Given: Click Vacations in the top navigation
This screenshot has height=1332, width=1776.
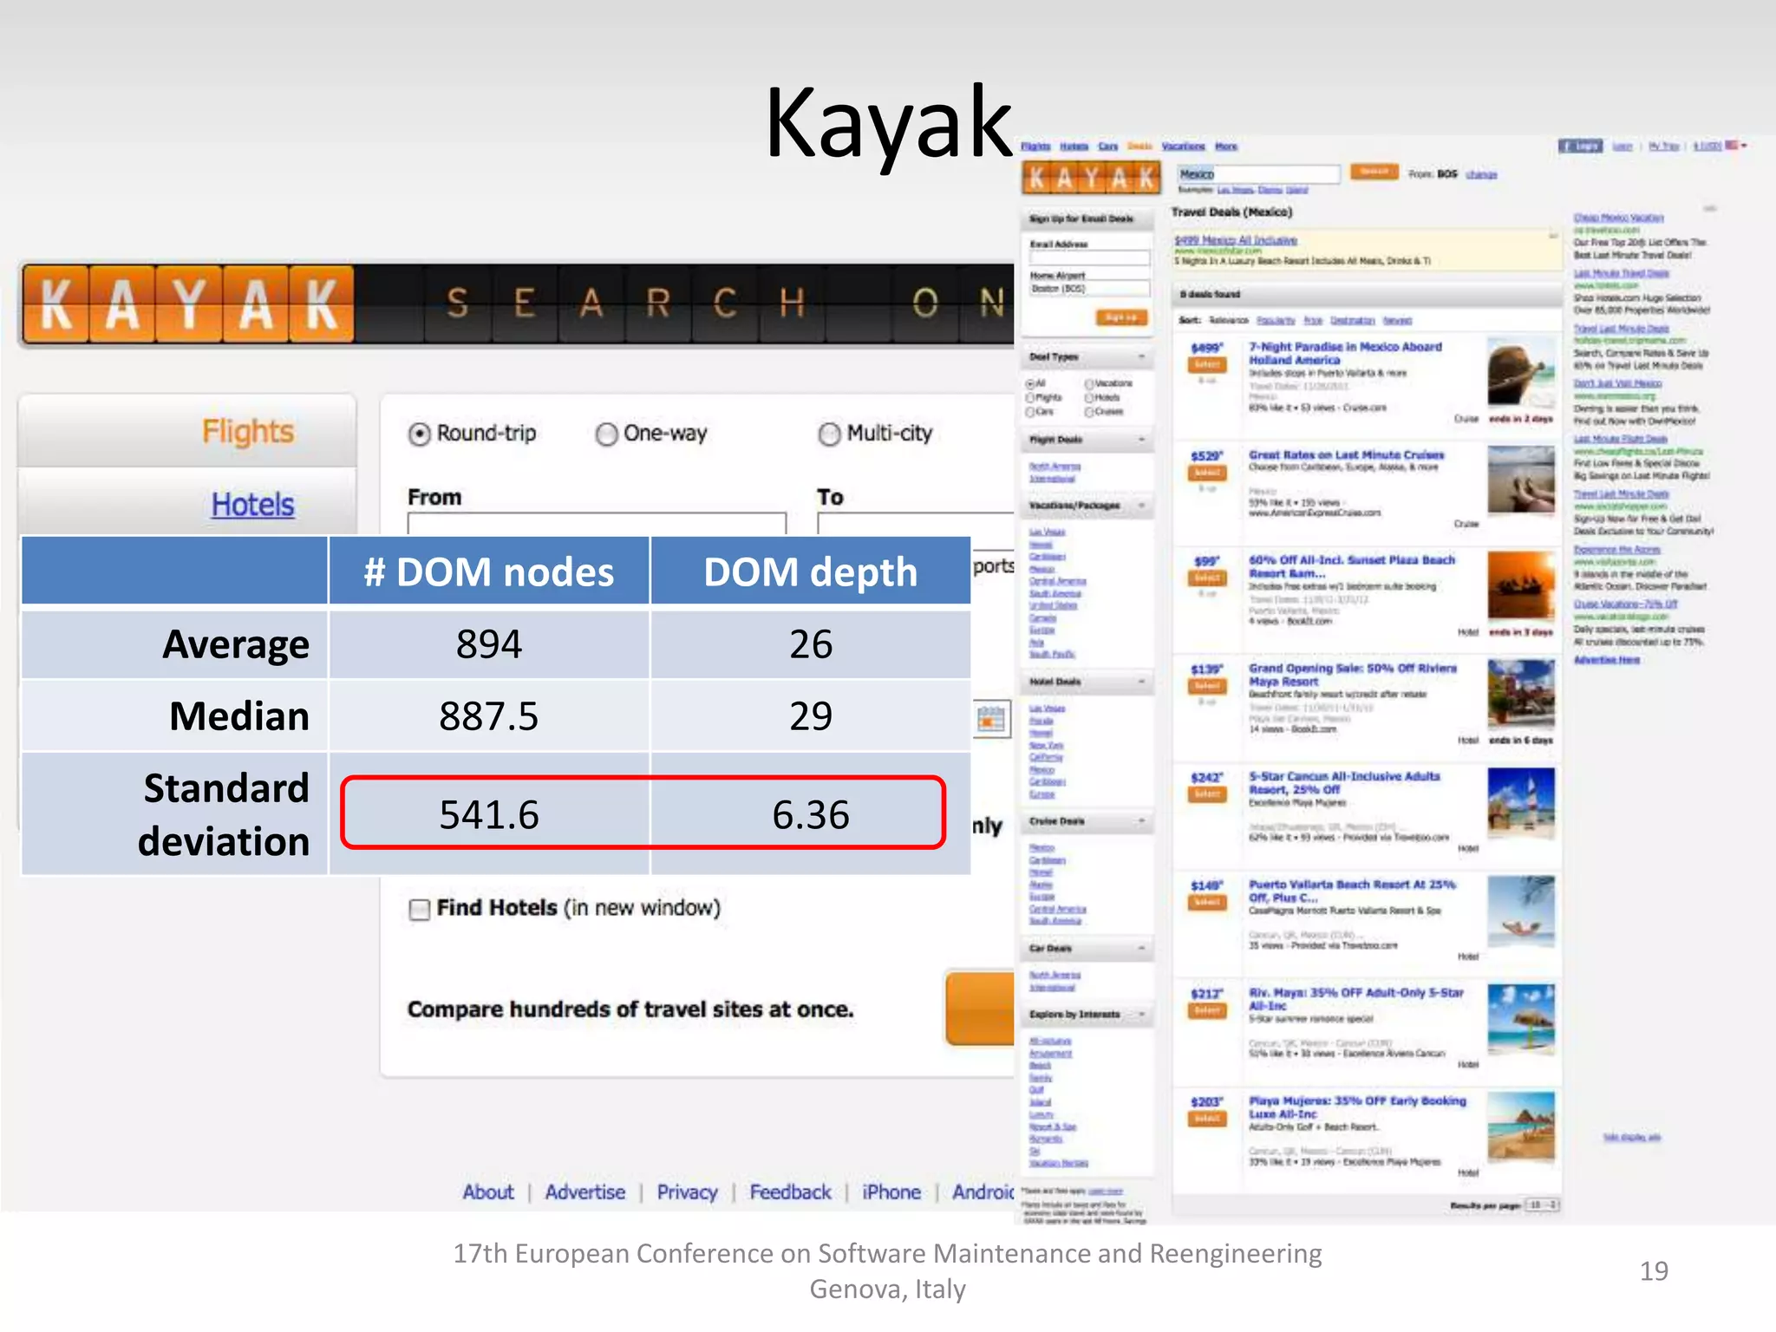Looking at the screenshot, I should [1183, 147].
